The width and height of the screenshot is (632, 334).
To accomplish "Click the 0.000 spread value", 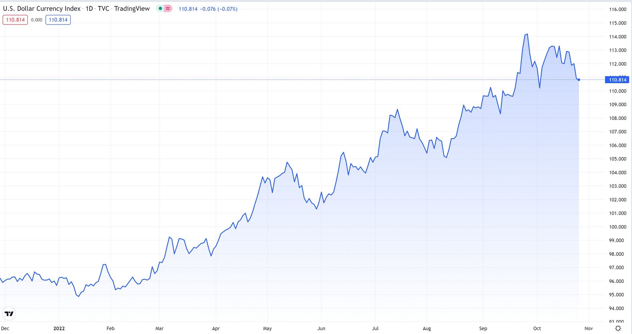I will click(x=37, y=20).
